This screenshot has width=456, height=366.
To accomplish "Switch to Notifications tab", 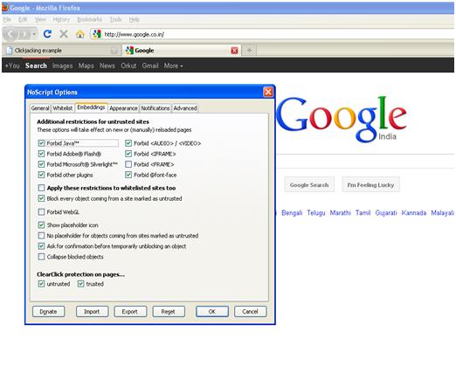I will 155,108.
